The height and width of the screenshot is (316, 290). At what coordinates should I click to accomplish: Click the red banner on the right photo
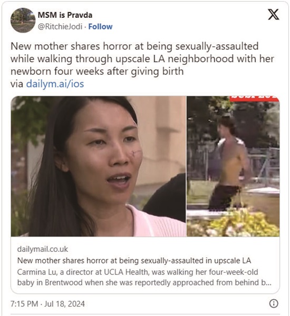tap(255, 98)
